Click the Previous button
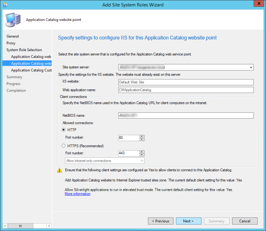266x231 pixels. [160, 221]
